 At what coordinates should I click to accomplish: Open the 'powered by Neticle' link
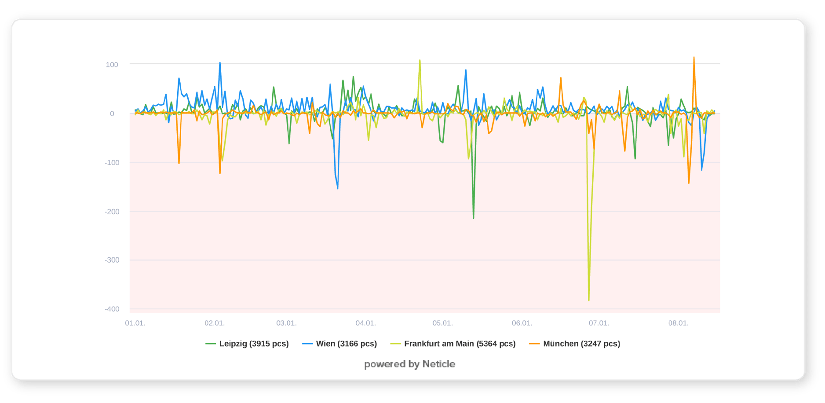tap(409, 364)
